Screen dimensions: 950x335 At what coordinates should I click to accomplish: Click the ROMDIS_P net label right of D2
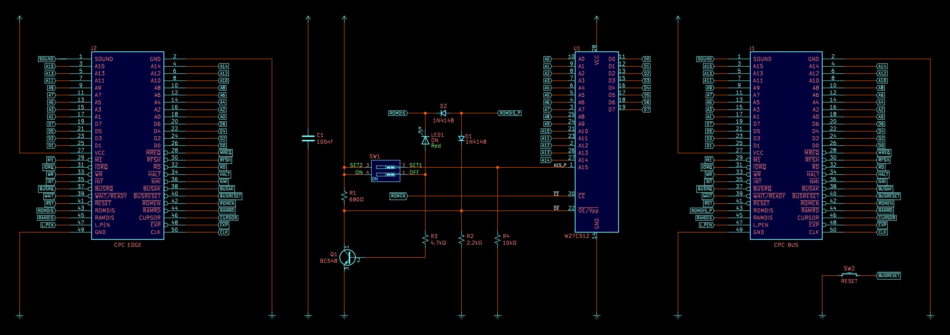[510, 113]
